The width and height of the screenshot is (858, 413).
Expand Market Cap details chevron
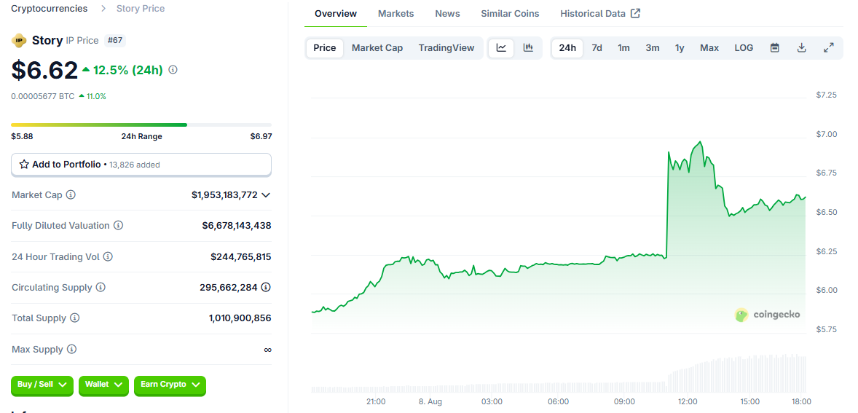point(266,194)
